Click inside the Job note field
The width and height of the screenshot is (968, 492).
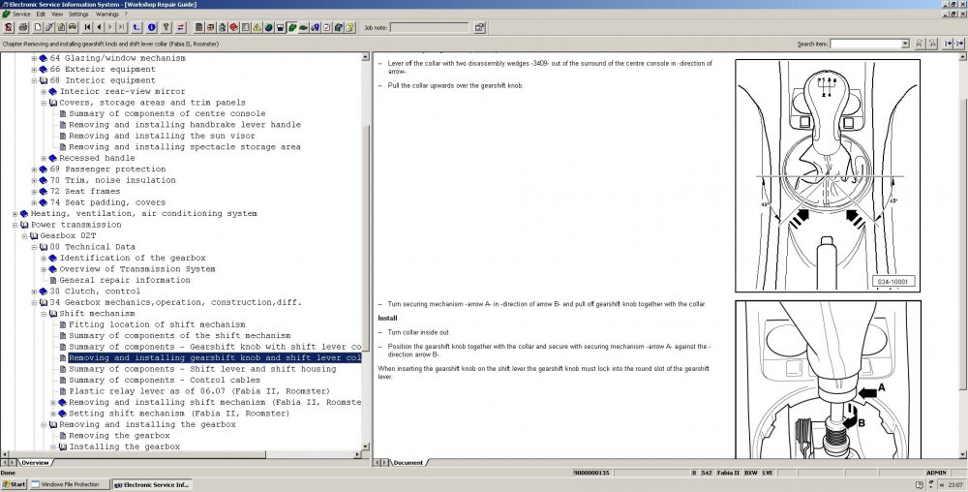430,27
